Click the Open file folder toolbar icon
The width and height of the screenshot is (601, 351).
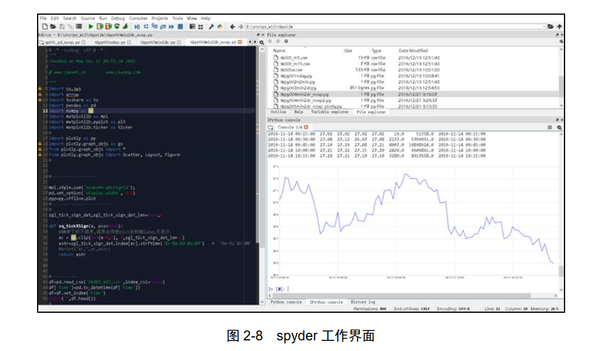[x=54, y=26]
